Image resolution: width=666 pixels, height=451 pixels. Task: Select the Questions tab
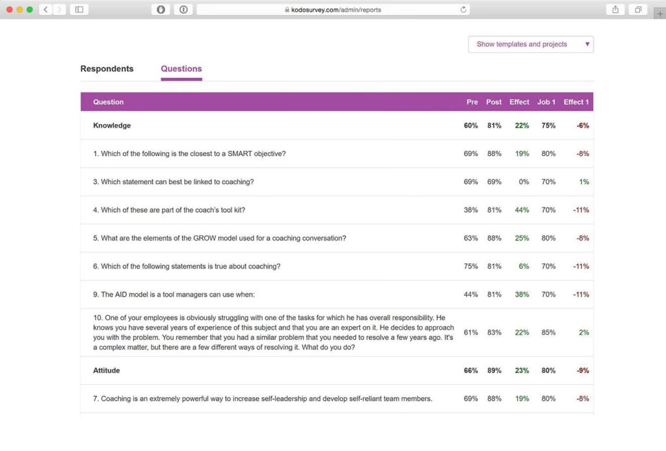coord(181,69)
